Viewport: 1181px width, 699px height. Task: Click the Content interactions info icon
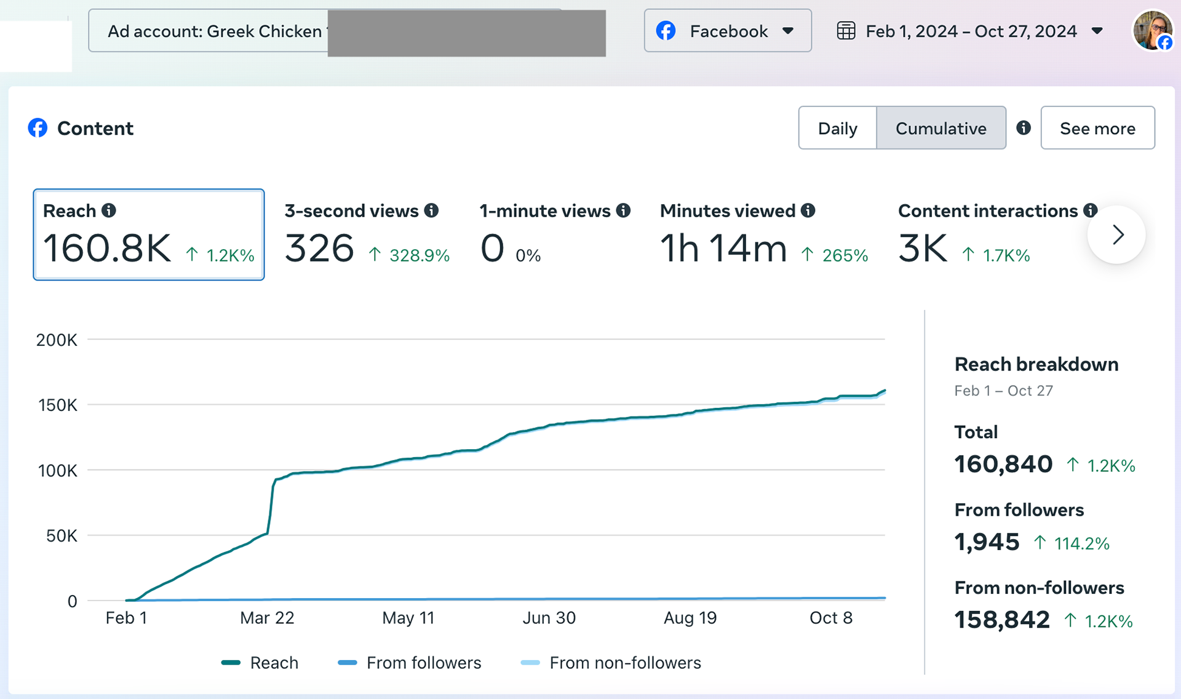[x=1090, y=210]
